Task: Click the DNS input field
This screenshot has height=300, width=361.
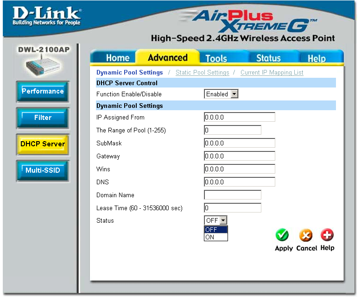Action: [240, 182]
